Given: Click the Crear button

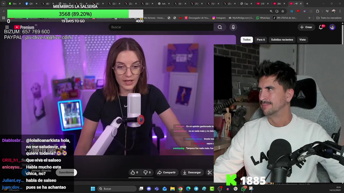Looking at the screenshot, I should (x=306, y=27).
